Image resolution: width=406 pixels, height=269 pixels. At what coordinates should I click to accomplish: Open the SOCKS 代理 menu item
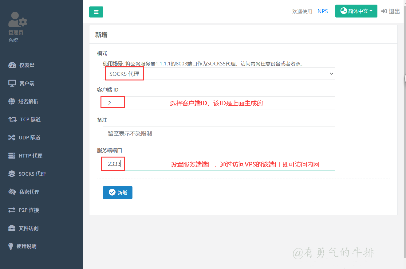pyautogui.click(x=32, y=174)
